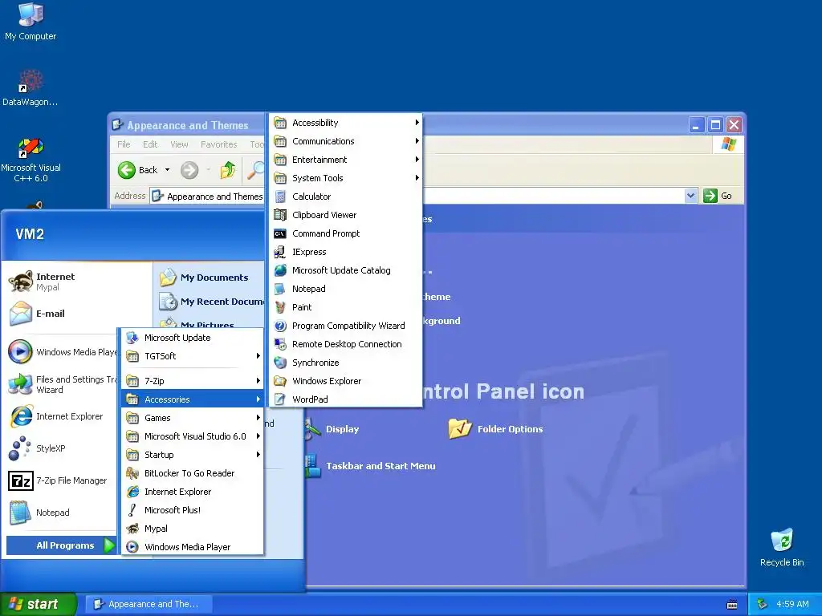Launch WordPad from the Accessories menu
The height and width of the screenshot is (616, 822).
point(345,399)
